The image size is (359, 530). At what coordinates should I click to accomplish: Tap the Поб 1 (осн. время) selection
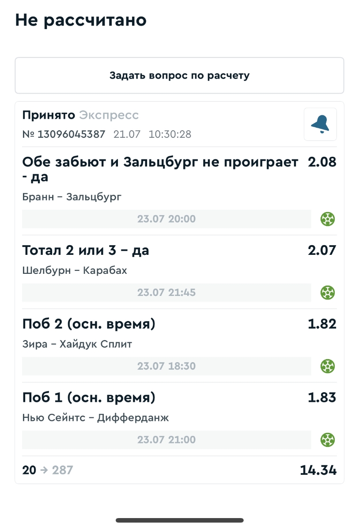tap(89, 398)
